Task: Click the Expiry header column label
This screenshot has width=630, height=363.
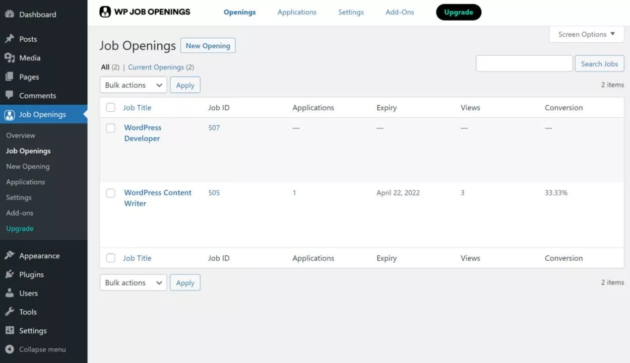Action: tap(387, 107)
